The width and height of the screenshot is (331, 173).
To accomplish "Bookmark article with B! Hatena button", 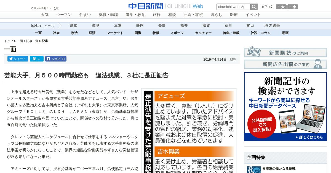I will pyautogui.click(x=37, y=59).
